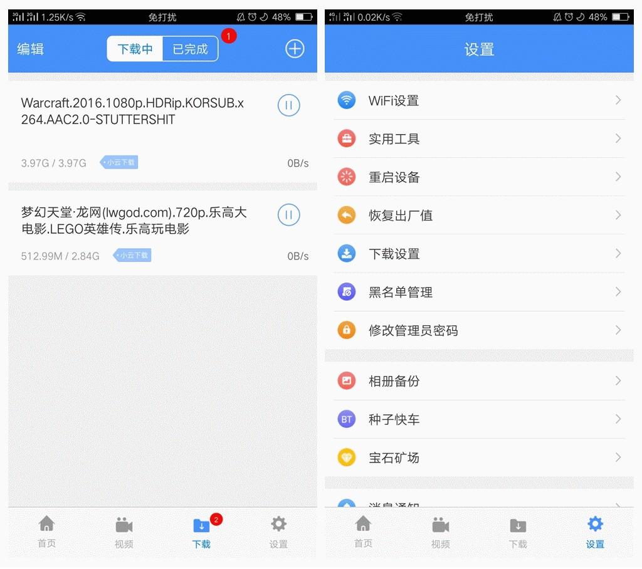Viewport: 642px width, 569px height.
Task: Pause the LEGO英雄传 download task
Action: [x=289, y=214]
